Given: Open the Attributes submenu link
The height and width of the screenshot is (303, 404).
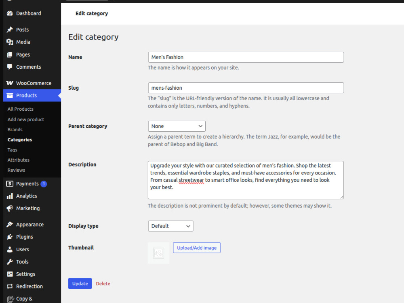Looking at the screenshot, I should (x=19, y=160).
